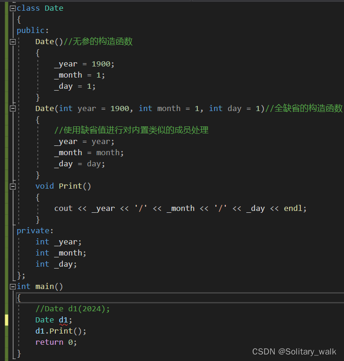Click the Print function name
The height and width of the screenshot is (361, 344).
pos(70,186)
